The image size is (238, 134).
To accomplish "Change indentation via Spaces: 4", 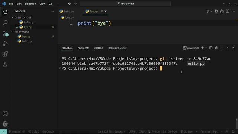I will pos(120,131).
